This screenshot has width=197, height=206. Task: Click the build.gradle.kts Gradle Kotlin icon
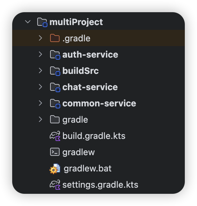(55, 136)
